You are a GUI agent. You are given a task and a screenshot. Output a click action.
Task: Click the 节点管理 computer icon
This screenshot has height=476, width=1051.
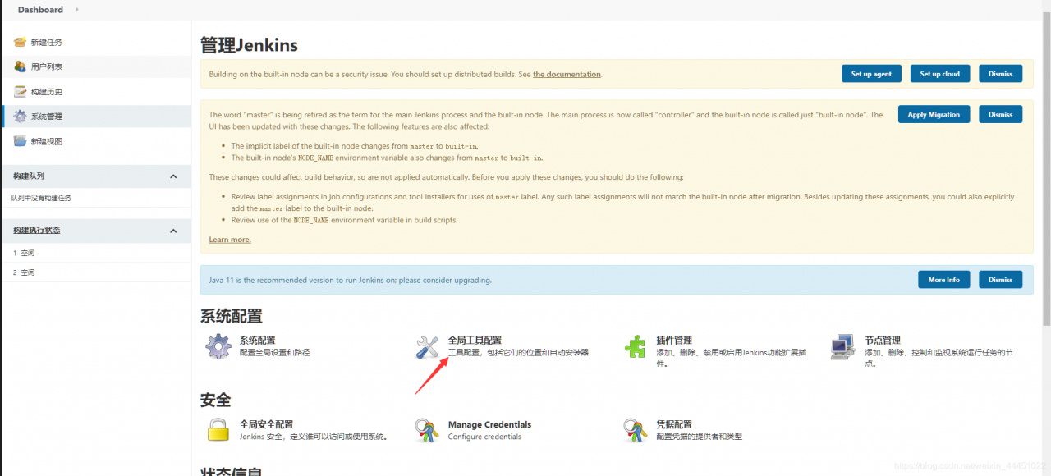coord(843,346)
